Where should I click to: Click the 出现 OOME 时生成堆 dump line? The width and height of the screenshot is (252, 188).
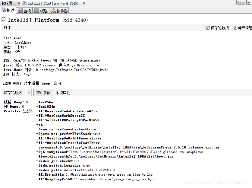point(32,83)
